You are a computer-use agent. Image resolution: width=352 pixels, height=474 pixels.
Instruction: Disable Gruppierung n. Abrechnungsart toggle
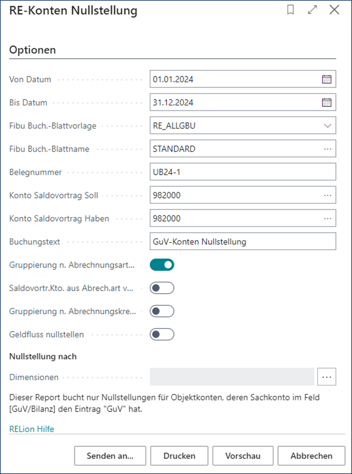point(162,265)
